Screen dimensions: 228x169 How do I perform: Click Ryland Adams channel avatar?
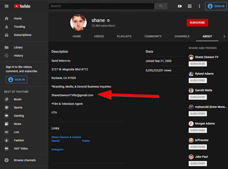coord(191,74)
